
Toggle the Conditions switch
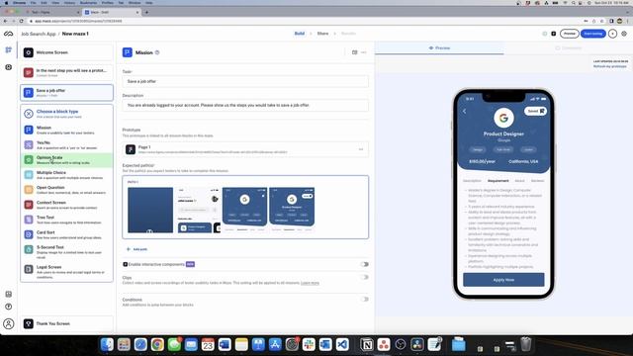(x=365, y=300)
